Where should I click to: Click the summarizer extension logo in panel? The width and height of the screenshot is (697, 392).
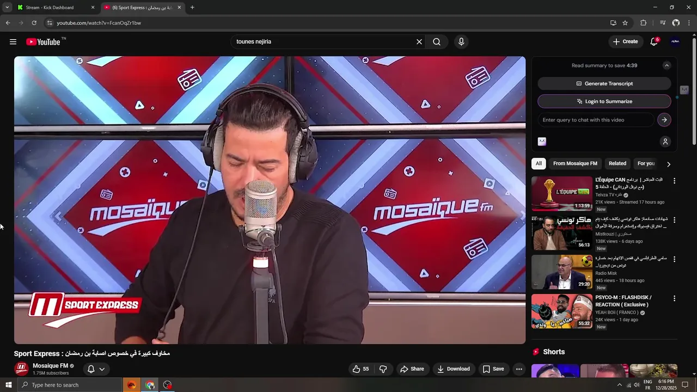(542, 142)
